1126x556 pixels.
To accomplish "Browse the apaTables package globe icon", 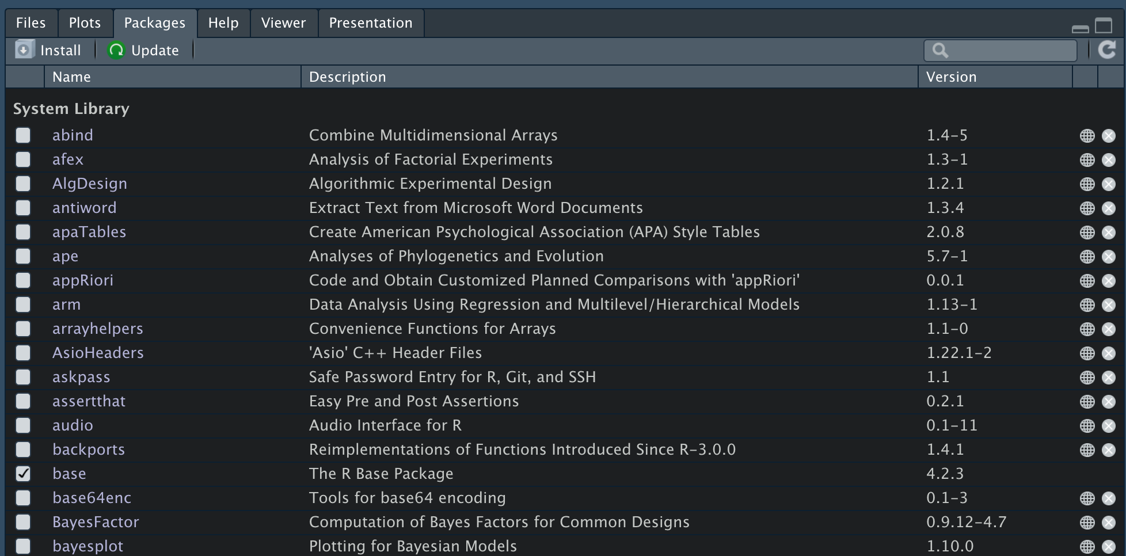I will click(x=1087, y=233).
